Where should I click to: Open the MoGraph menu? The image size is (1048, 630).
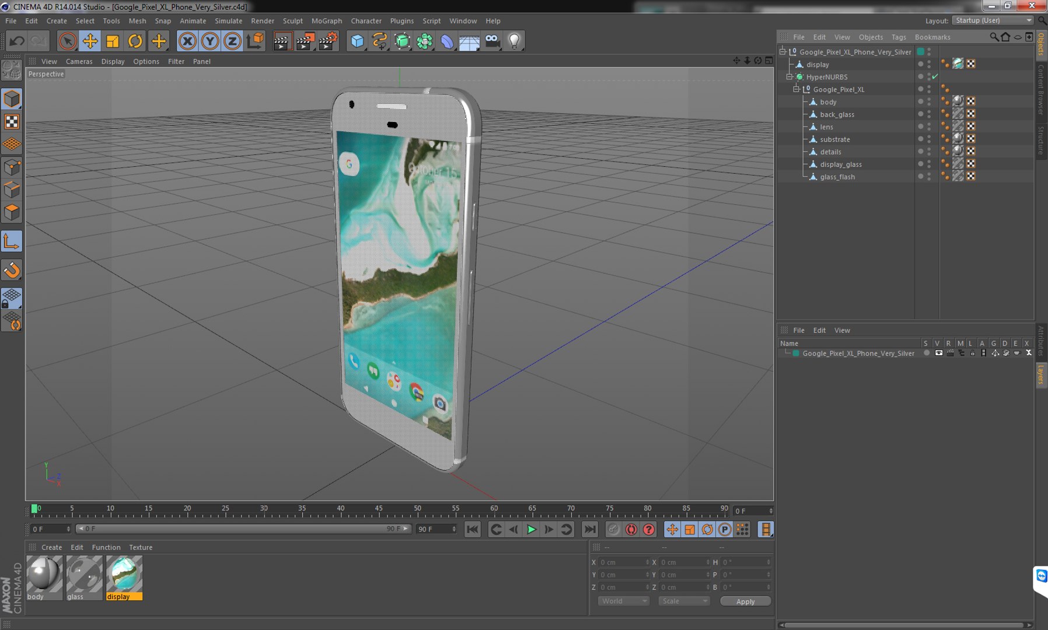(x=327, y=20)
